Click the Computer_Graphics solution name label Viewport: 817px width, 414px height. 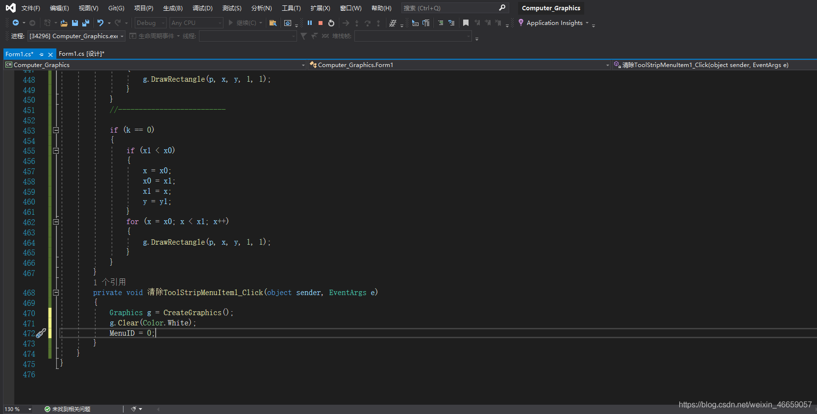pos(551,8)
